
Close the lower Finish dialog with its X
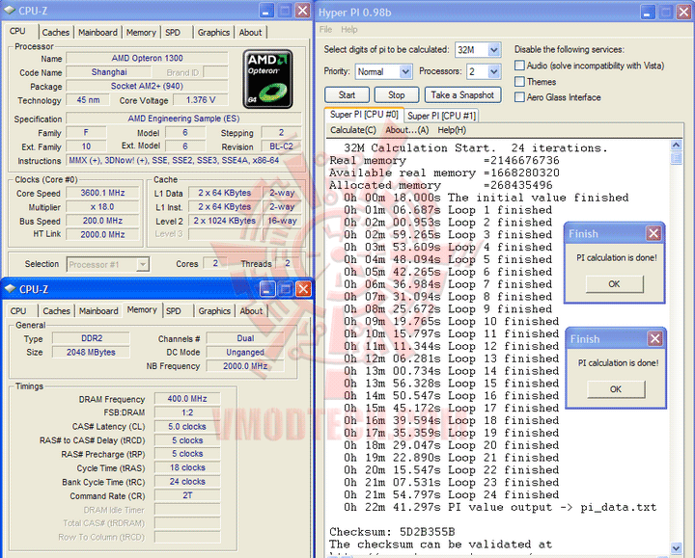[654, 339]
